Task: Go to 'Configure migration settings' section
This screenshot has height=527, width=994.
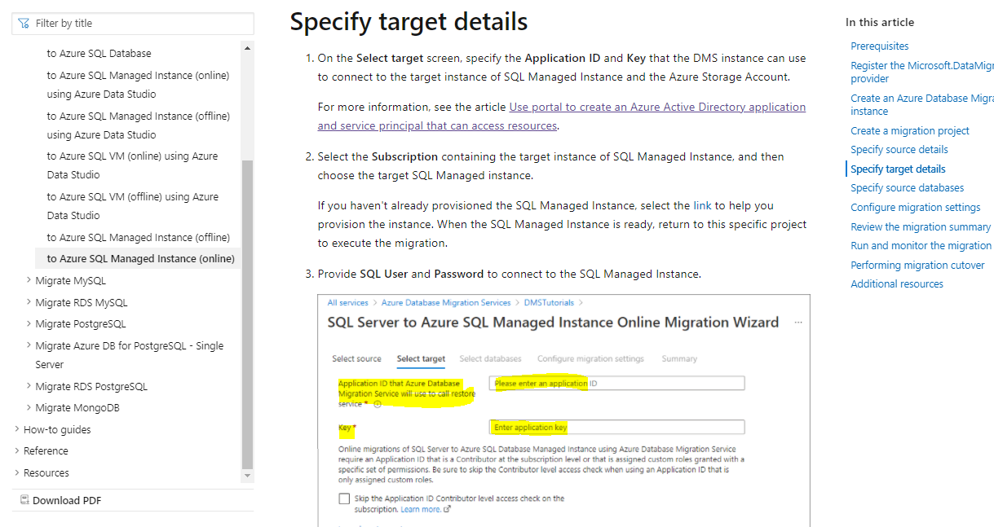Action: (x=916, y=208)
